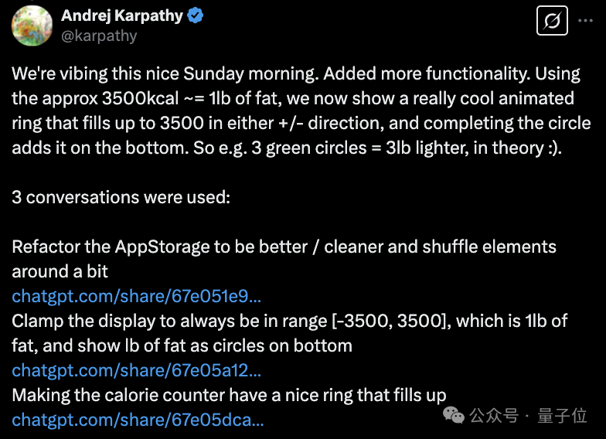Viewport: 606px width, 439px height.
Task: Click the "3 green circles" phrase
Action: 309,148
